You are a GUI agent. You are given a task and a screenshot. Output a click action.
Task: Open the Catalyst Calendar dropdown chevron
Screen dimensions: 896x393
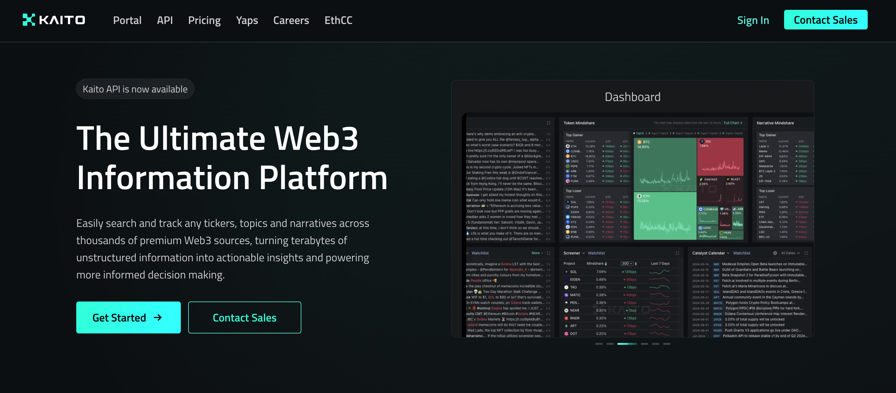point(728,253)
